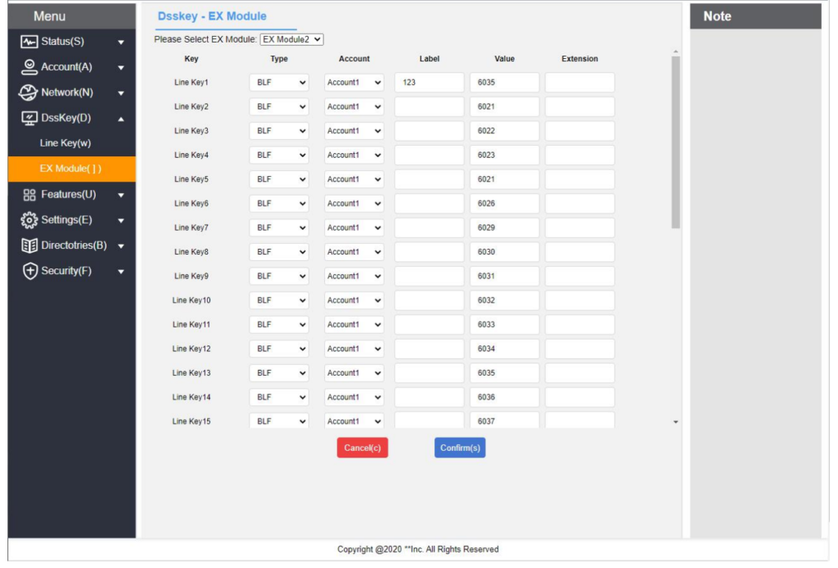Click the scrollbar up arrow
Image resolution: width=838 pixels, height=568 pixels.
coord(676,52)
